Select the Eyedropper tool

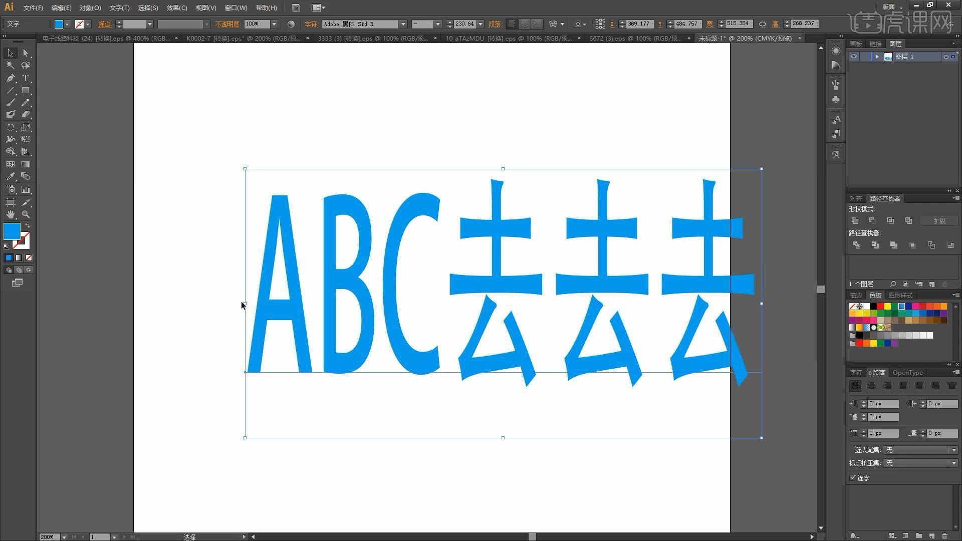10,176
